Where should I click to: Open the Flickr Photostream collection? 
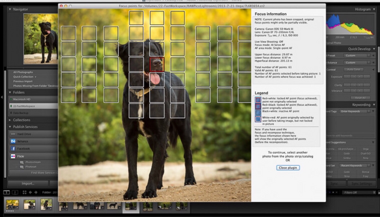coord(33,162)
